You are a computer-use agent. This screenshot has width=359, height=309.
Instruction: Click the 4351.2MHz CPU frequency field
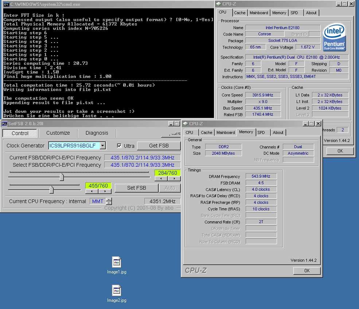click(162, 201)
